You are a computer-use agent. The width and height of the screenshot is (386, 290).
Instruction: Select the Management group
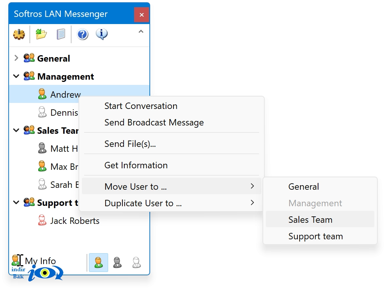tap(65, 77)
